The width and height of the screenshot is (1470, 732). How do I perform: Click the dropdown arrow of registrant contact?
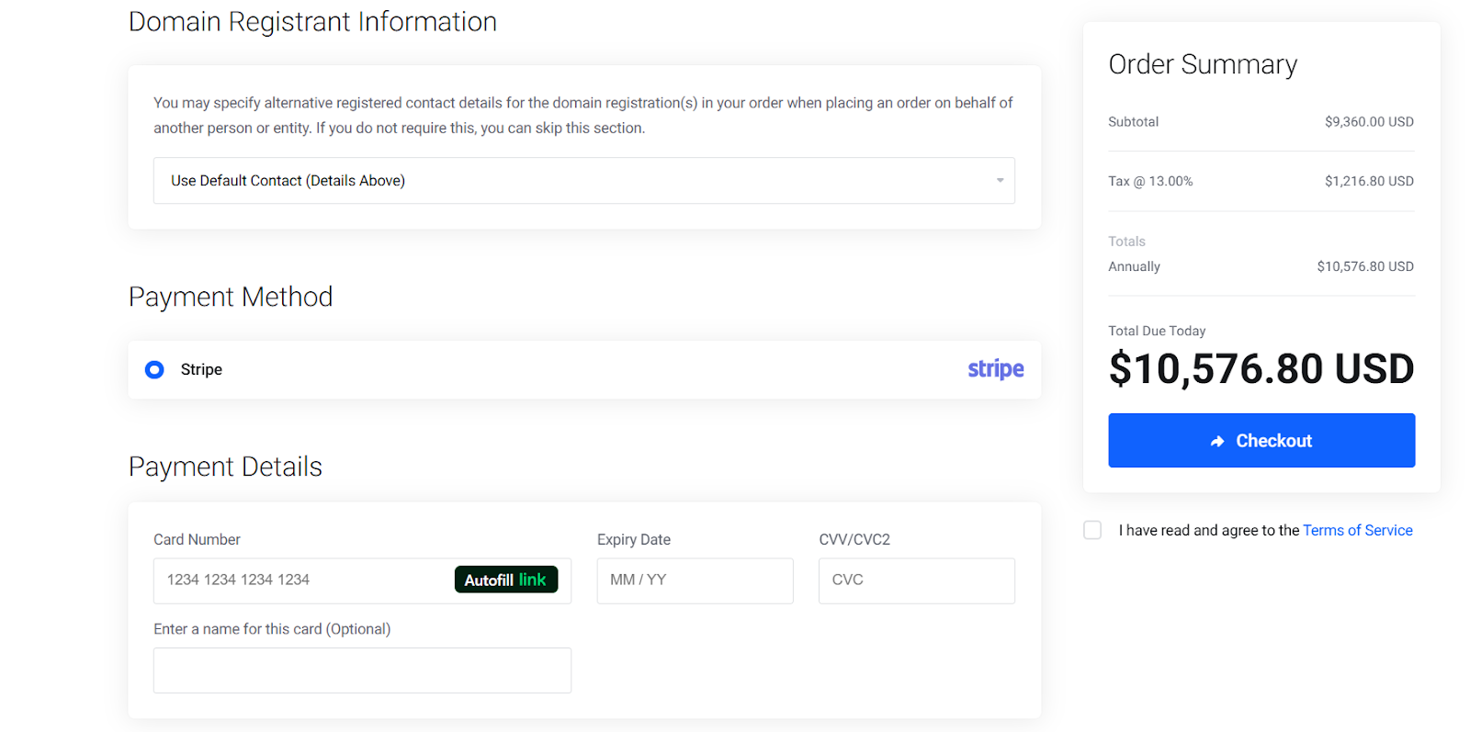tap(1000, 181)
